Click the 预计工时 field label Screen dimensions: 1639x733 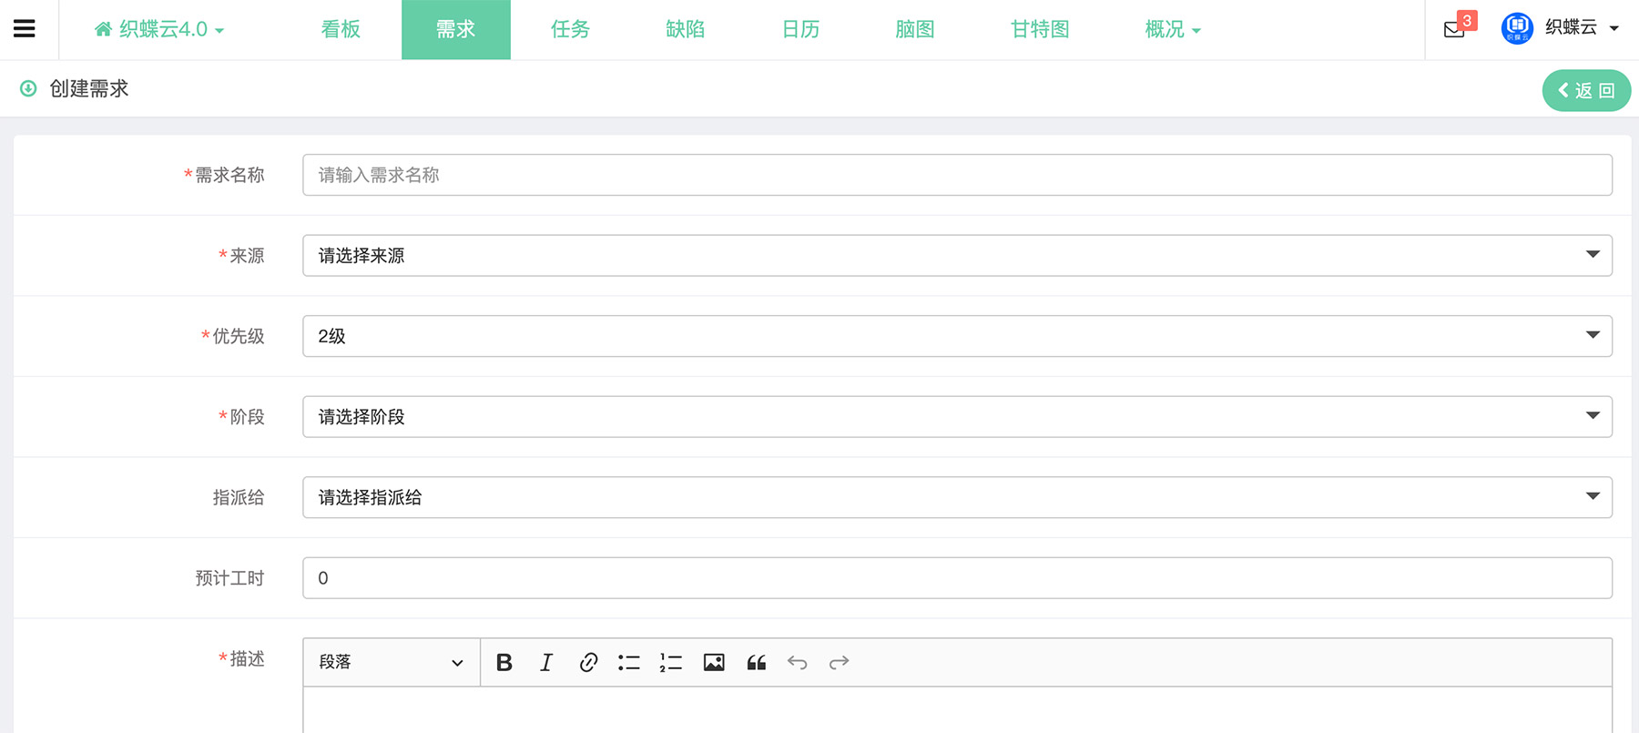tap(229, 577)
